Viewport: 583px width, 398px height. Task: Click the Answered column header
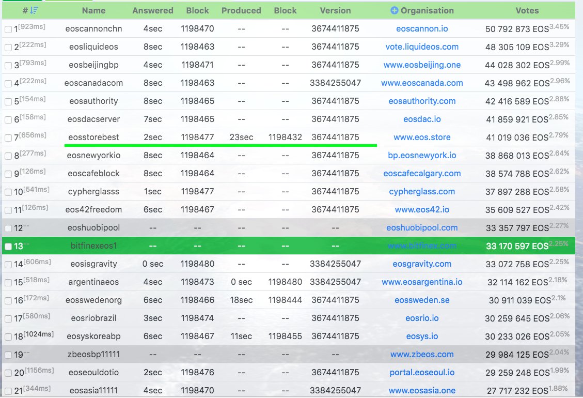pos(153,10)
